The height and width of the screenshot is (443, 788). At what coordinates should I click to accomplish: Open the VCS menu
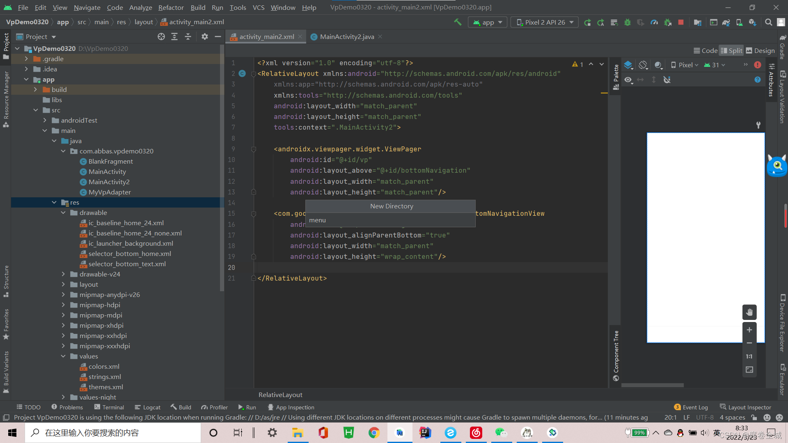259,7
